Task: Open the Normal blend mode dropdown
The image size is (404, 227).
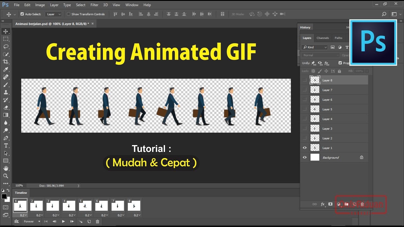Action: 320,55
